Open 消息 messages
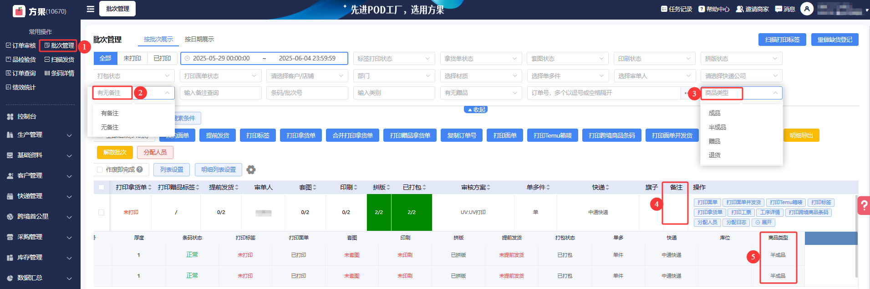 pos(785,9)
